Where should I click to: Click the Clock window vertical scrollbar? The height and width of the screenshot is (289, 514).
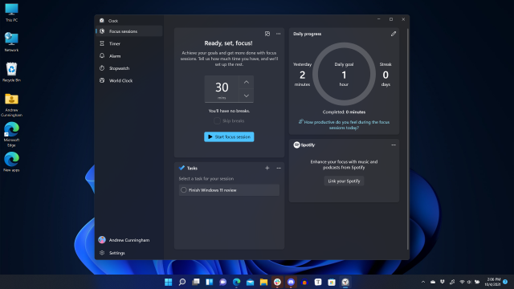[408, 139]
